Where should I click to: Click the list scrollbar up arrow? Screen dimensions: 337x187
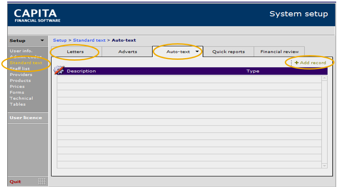click(x=324, y=78)
